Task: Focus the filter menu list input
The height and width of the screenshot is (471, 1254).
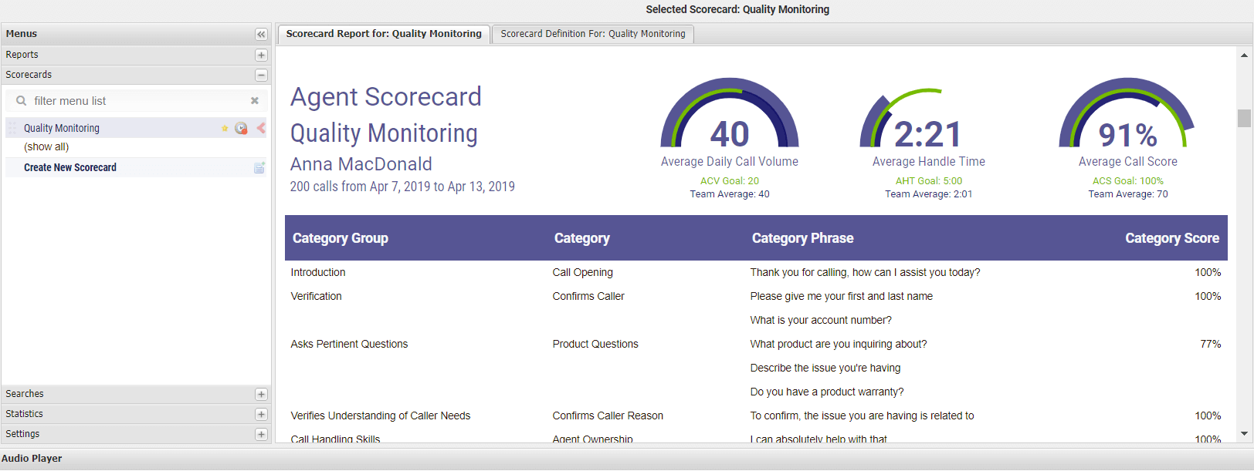Action: tap(139, 101)
